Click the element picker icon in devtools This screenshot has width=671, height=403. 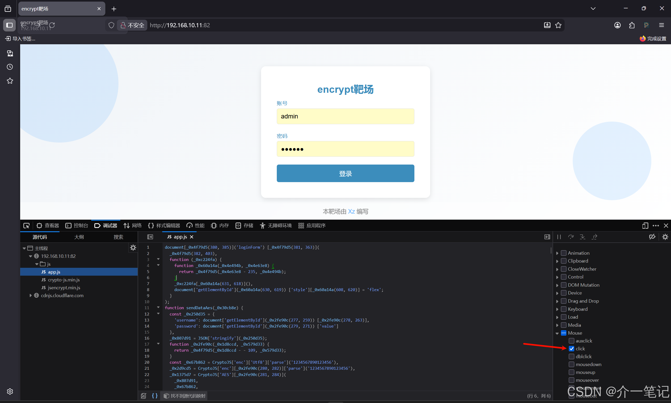[26, 225]
